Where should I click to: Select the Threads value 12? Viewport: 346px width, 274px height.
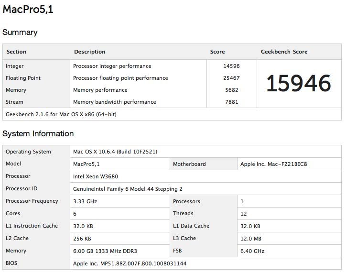point(244,214)
